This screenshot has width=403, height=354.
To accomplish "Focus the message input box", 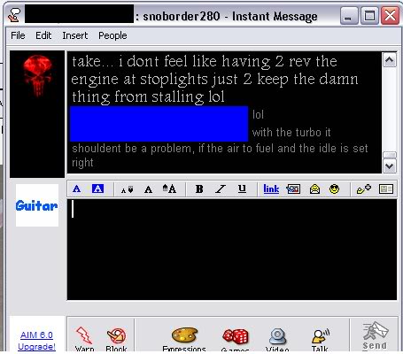I will 232,250.
